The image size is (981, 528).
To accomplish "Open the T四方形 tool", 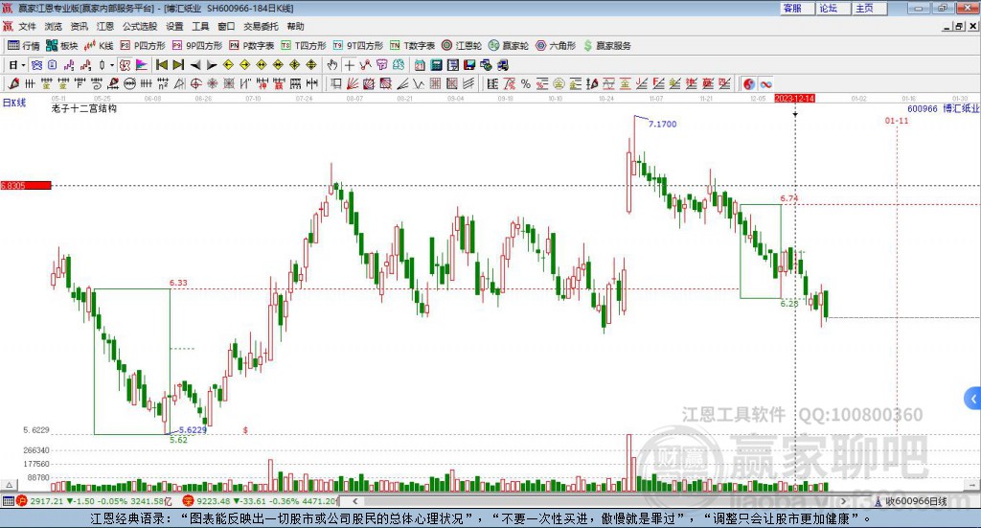I will [304, 46].
